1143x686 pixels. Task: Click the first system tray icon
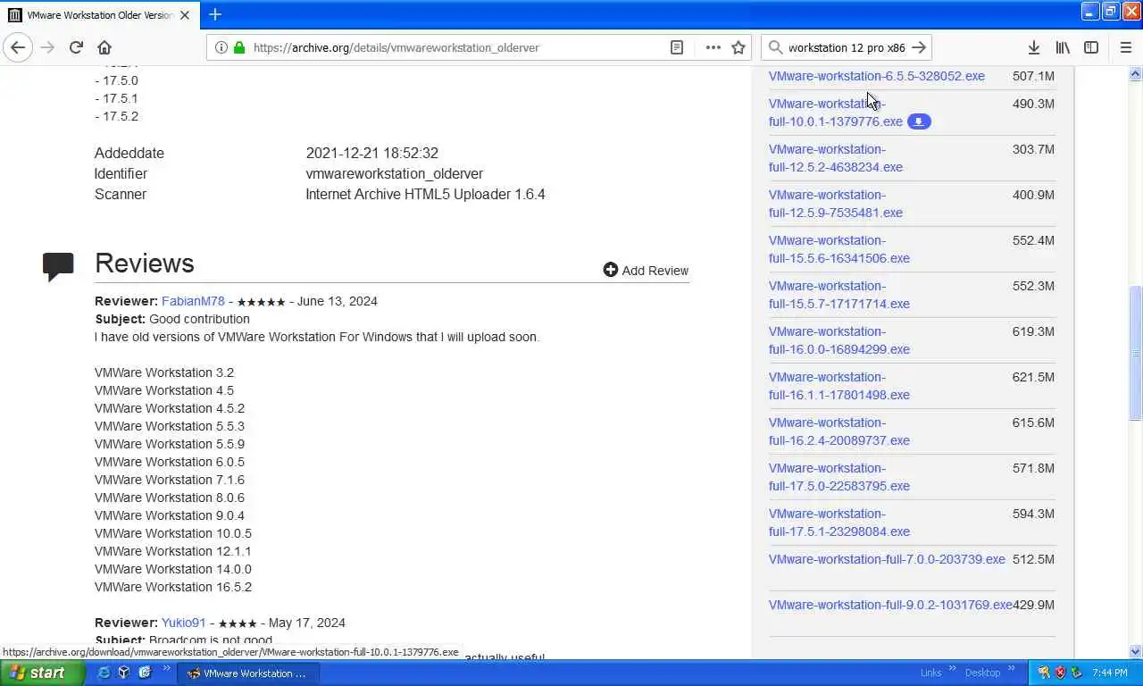pos(1043,673)
